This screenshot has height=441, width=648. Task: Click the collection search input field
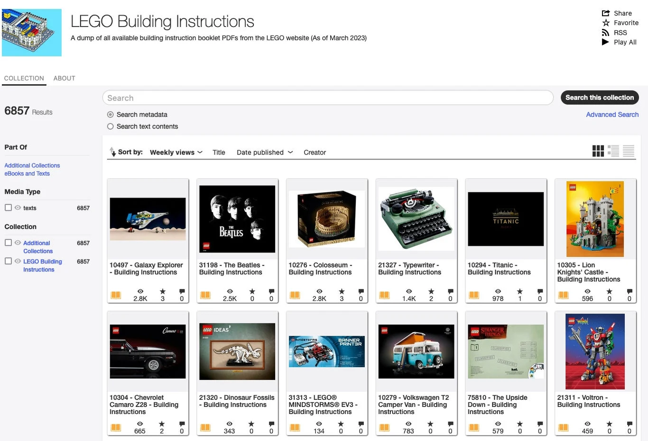tap(328, 98)
